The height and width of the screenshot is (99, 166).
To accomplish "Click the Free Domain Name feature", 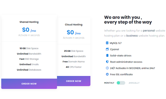I will pos(74,62).
